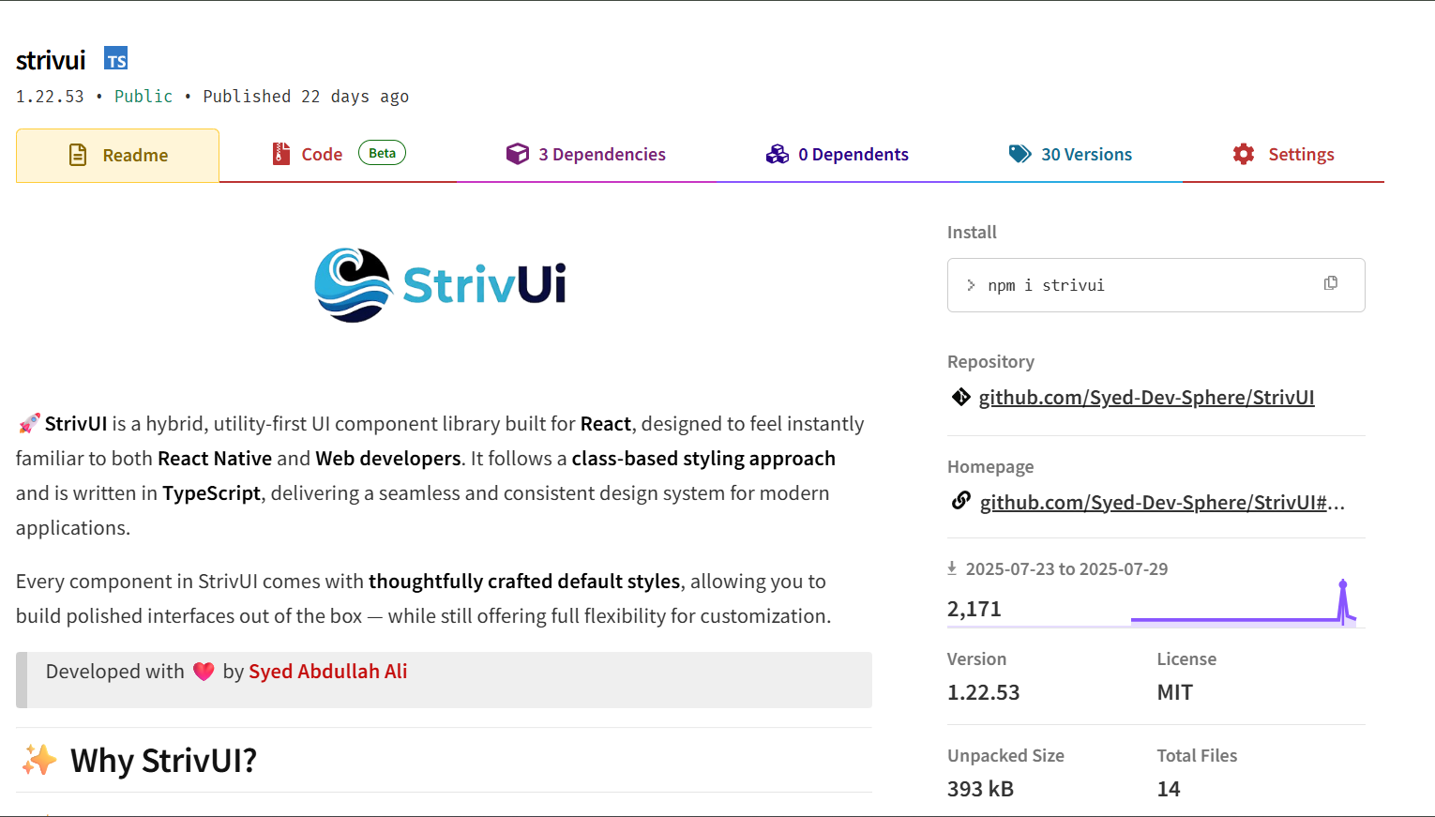Image resolution: width=1435 pixels, height=817 pixels.
Task: Click the git repository diamond icon
Action: click(x=960, y=398)
